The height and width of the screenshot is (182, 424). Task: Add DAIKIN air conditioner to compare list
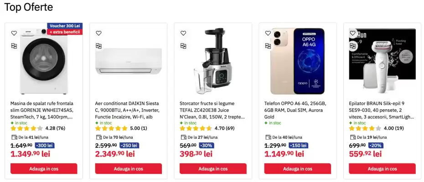point(98,46)
